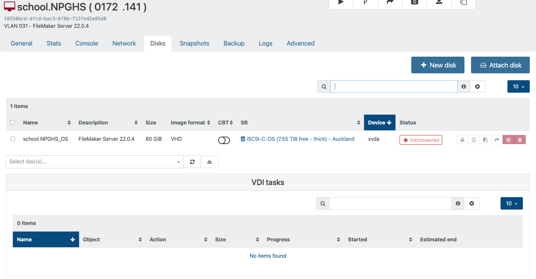This screenshot has width=536, height=279.
Task: Click the camera snapshot icon in the toolbar
Action: click(415, 3)
